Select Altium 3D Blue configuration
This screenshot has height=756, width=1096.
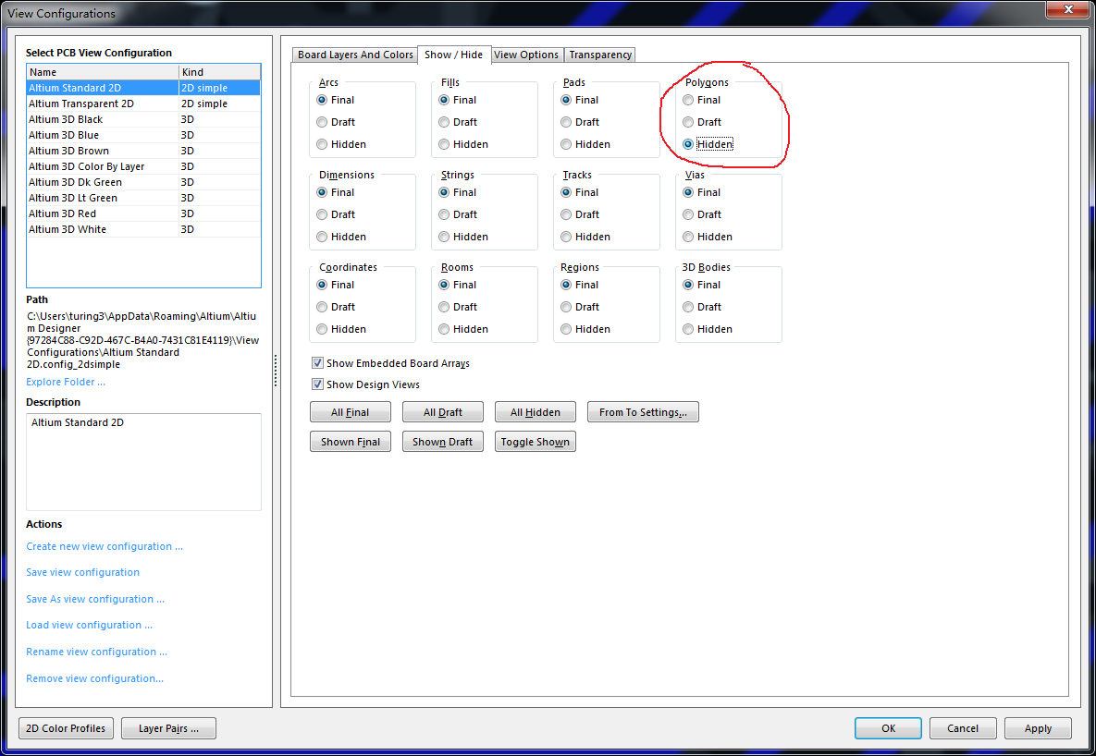click(x=143, y=135)
